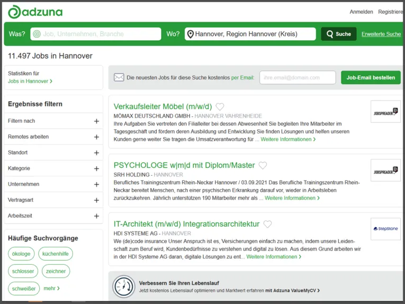Click the per Email link text

pos(242,77)
